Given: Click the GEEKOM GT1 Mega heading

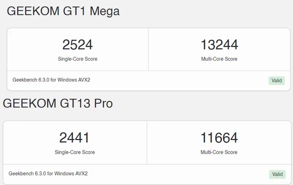Looking at the screenshot, I should pyautogui.click(x=63, y=11).
